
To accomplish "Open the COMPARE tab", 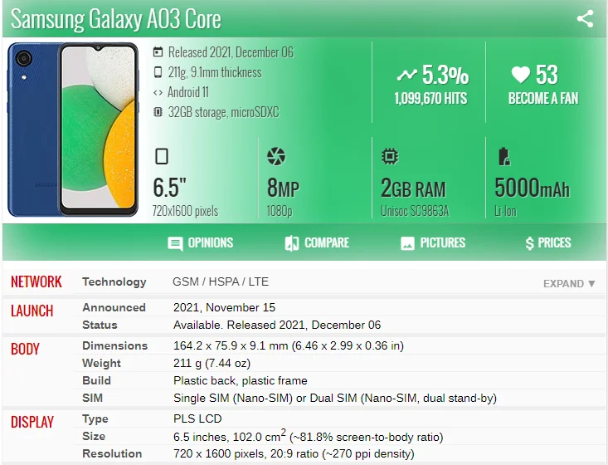I will tap(317, 243).
